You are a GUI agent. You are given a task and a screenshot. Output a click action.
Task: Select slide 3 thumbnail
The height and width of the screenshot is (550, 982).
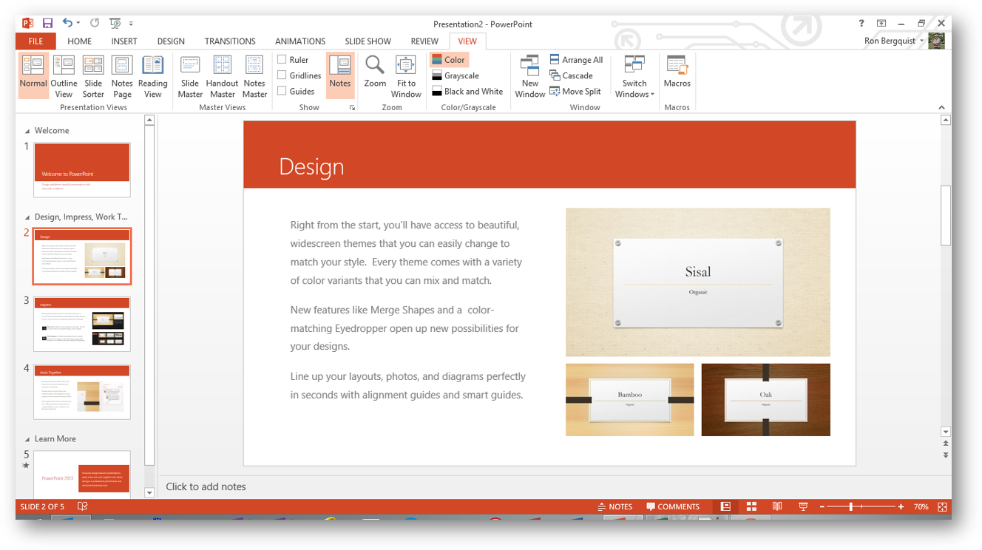82,325
